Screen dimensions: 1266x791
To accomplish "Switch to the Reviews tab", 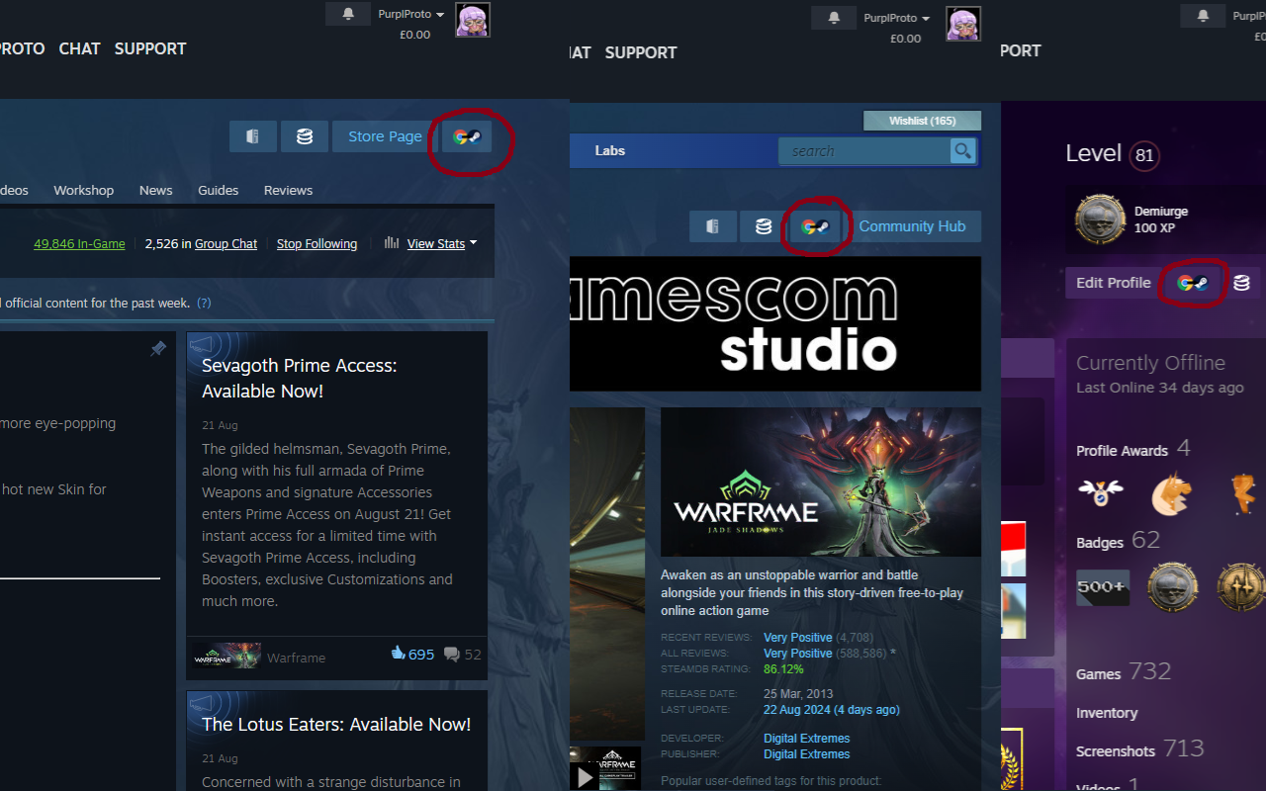I will click(x=288, y=190).
